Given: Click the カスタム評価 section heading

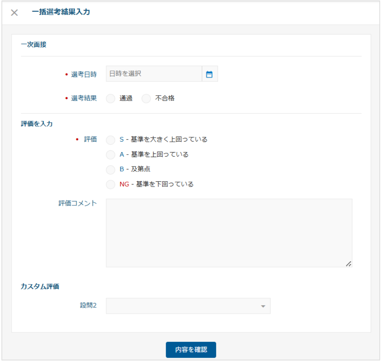Looking at the screenshot, I should pos(40,286).
